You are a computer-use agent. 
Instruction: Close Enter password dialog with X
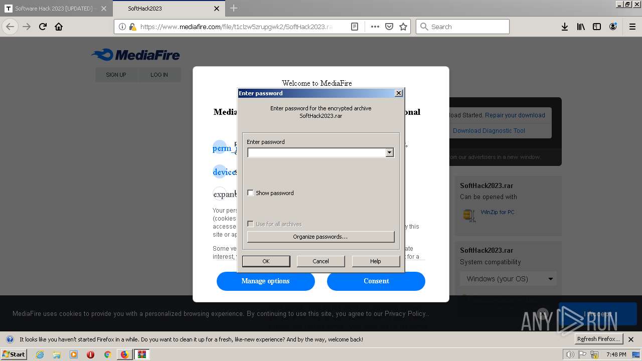point(399,93)
